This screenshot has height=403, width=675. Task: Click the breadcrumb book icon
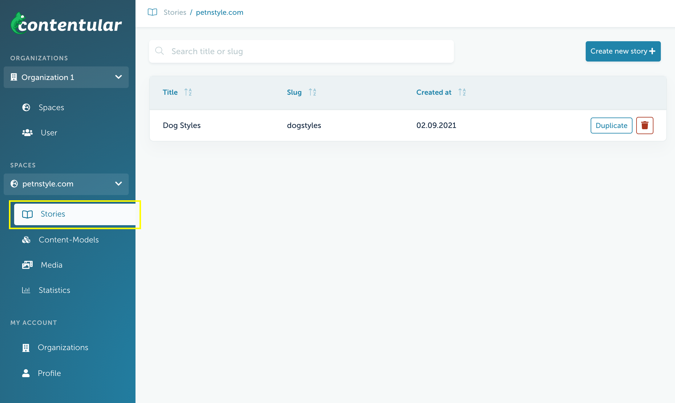point(152,12)
